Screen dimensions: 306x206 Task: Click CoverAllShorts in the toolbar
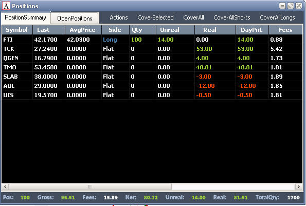click(232, 17)
